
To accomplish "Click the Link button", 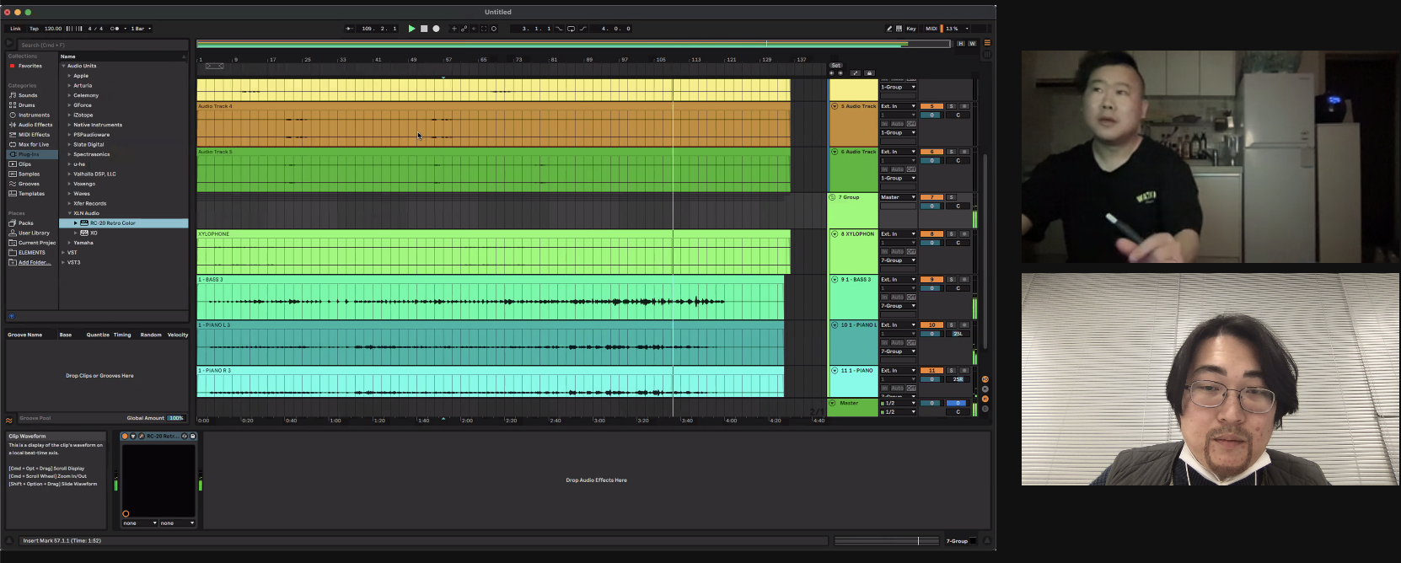I will tap(15, 29).
